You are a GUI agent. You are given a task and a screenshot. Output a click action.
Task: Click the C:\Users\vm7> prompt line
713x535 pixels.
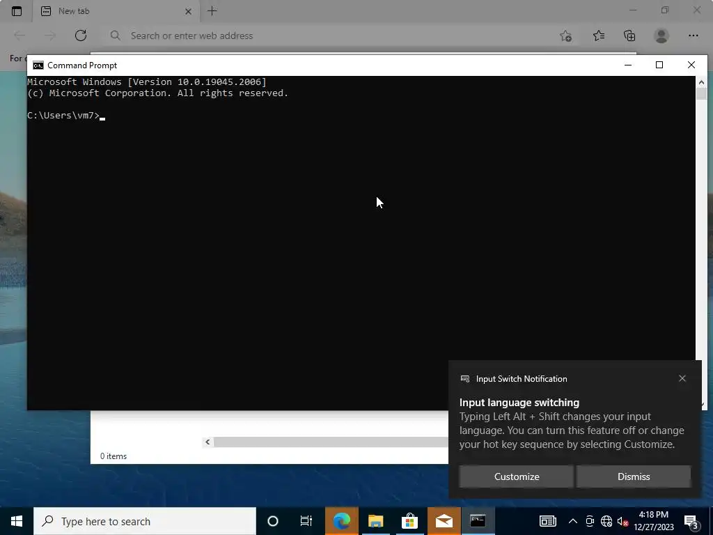tap(66, 116)
